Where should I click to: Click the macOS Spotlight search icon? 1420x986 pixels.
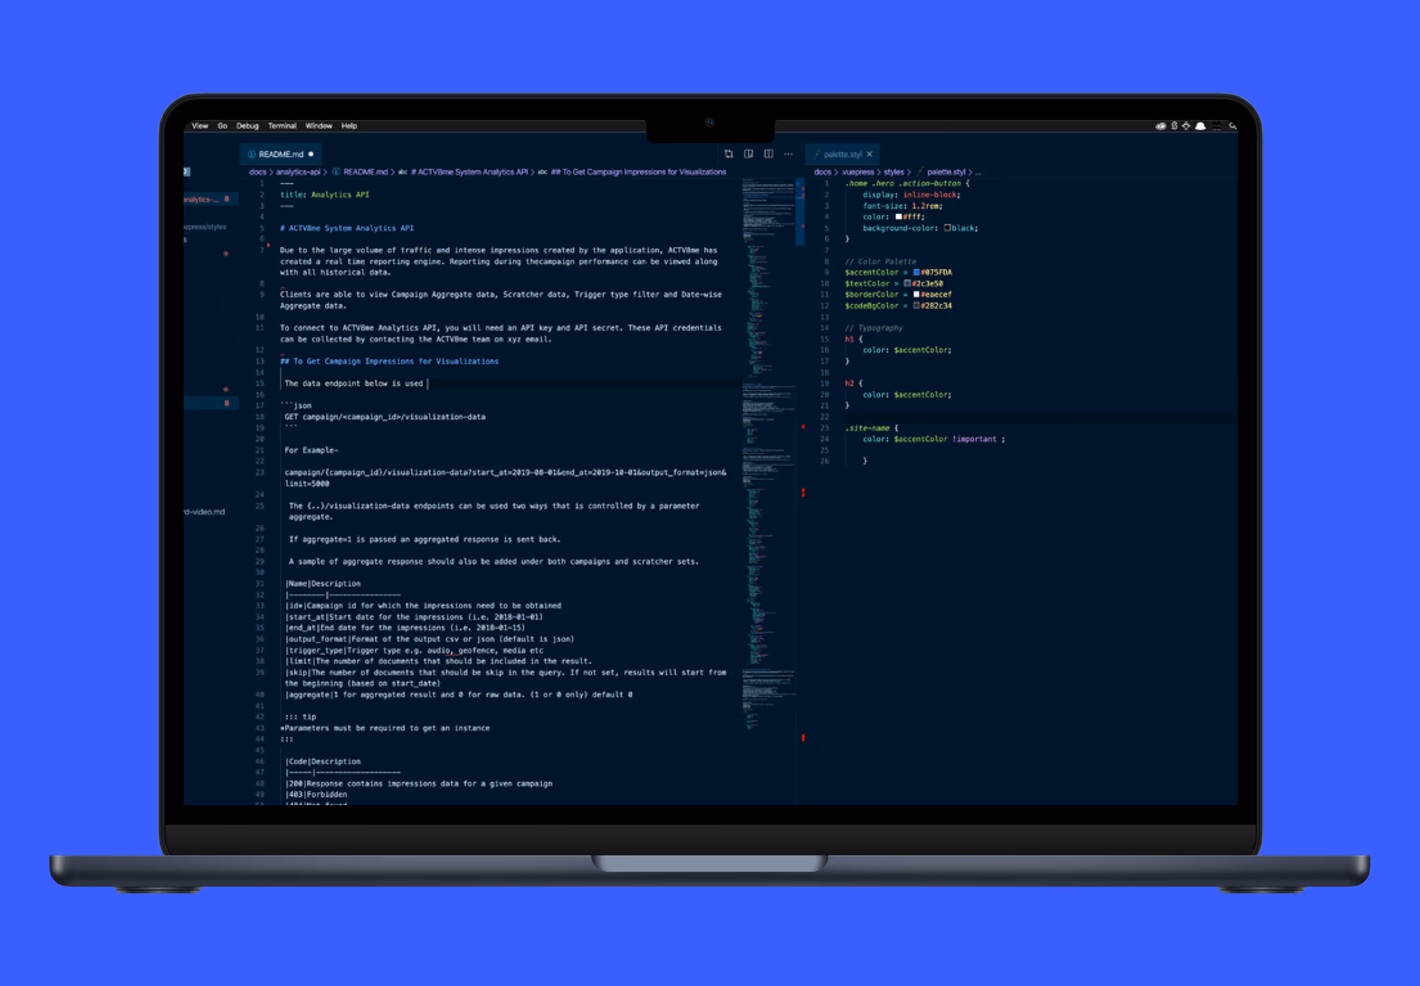pyautogui.click(x=1232, y=126)
